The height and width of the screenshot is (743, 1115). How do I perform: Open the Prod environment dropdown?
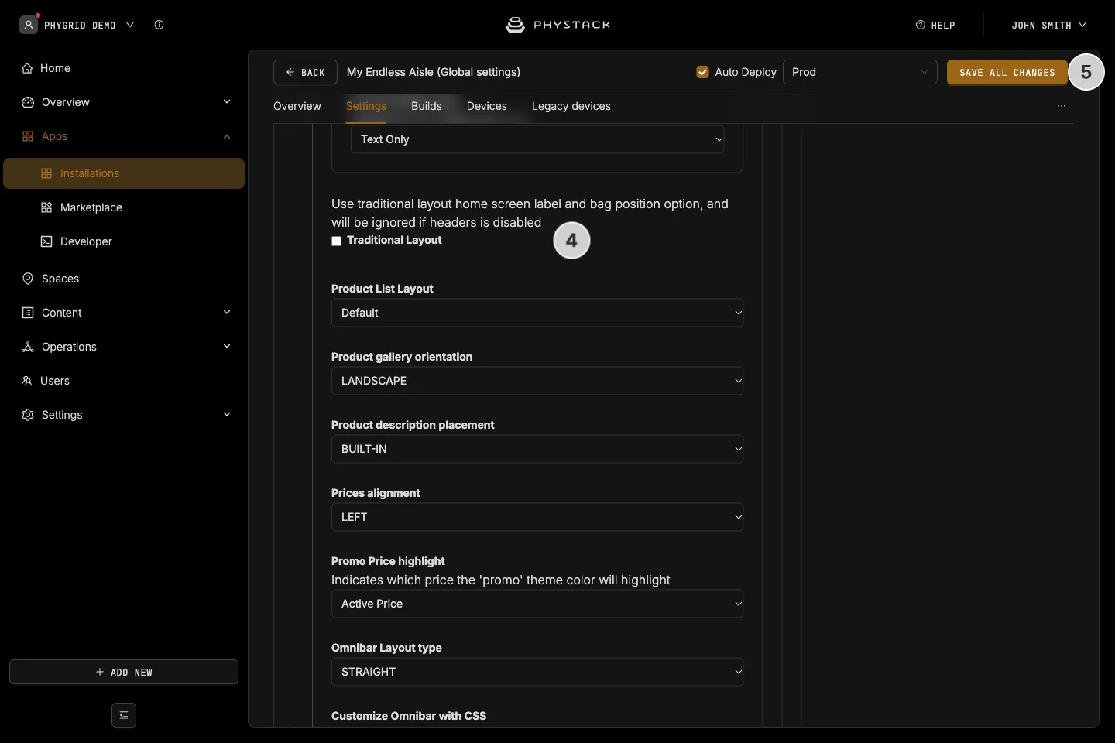point(860,72)
